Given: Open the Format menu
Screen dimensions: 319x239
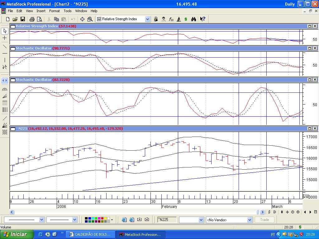Looking at the screenshot, I should [x=55, y=11].
